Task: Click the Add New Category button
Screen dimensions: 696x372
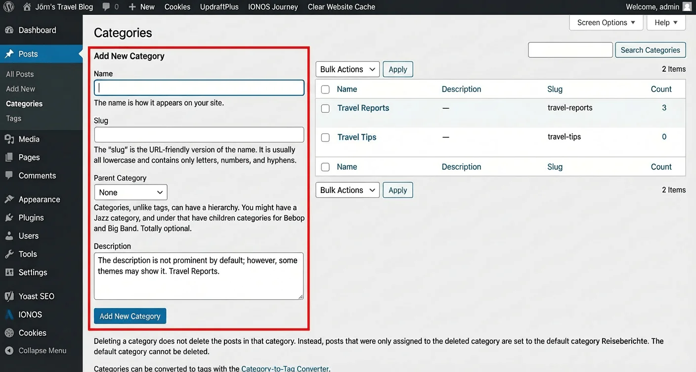Action: pyautogui.click(x=130, y=316)
